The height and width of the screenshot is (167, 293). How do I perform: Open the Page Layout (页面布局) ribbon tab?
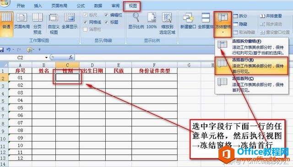pyautogui.click(x=59, y=6)
